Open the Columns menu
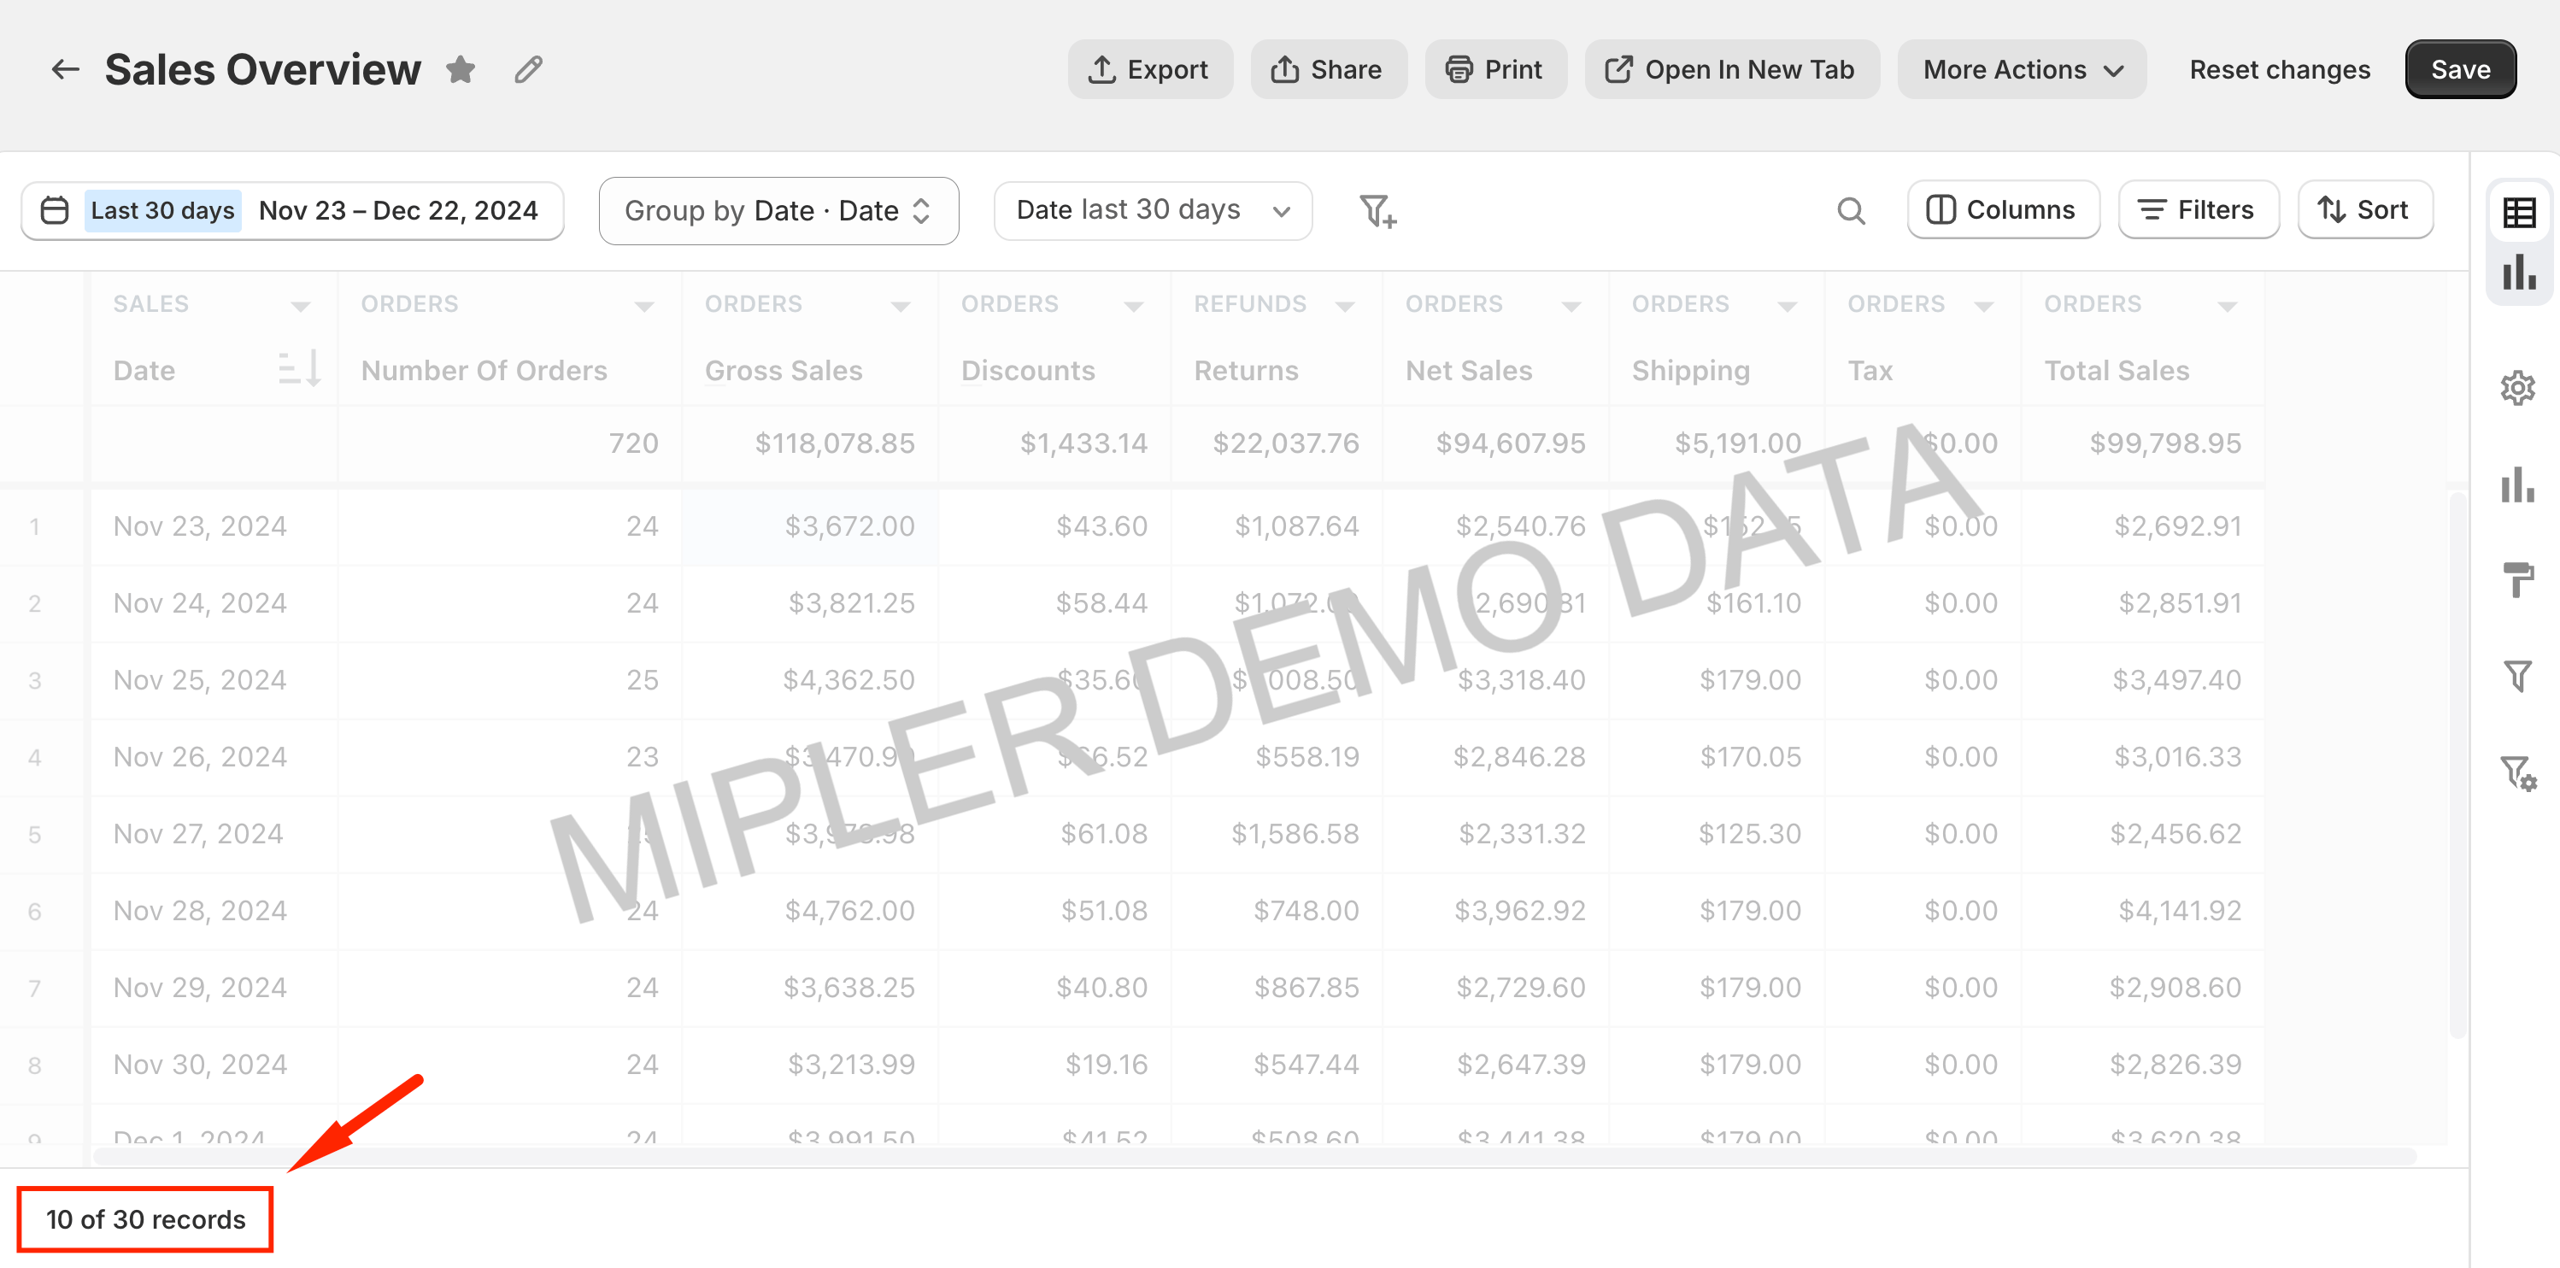2560x1268 pixels. pyautogui.click(x=2003, y=211)
